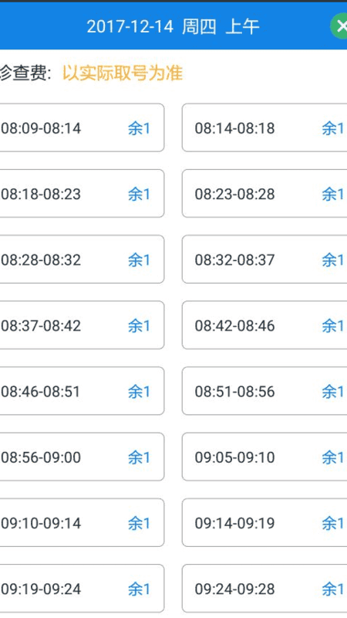Book the 09:19-09:24 time slot
347x618 pixels.
pyautogui.click(x=82, y=589)
